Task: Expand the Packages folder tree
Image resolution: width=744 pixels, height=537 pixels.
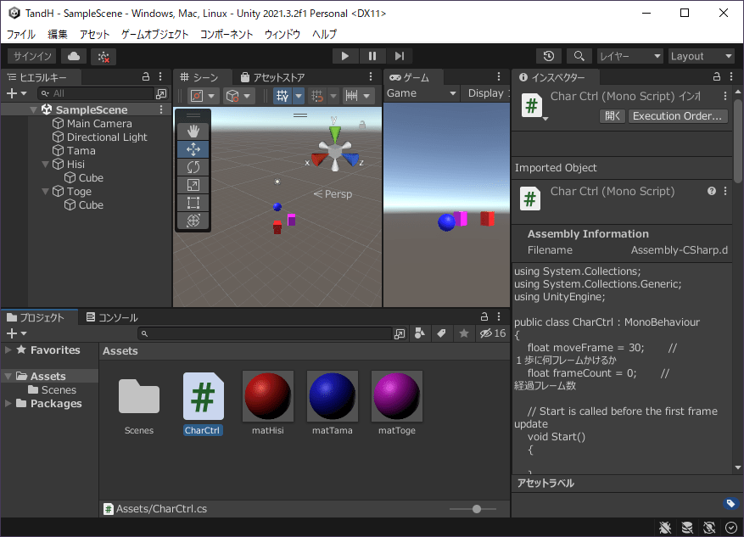Action: pos(8,403)
